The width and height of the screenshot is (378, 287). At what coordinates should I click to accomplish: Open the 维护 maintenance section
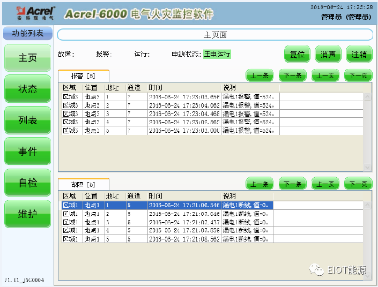tap(27, 214)
